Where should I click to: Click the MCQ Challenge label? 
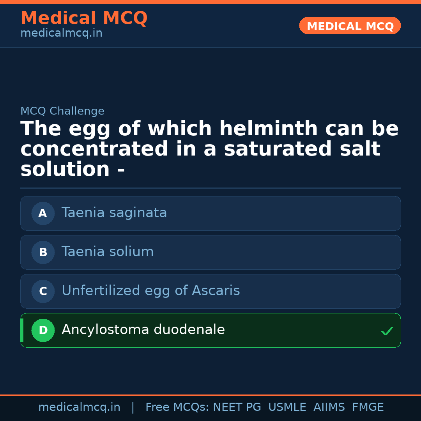[62, 111]
